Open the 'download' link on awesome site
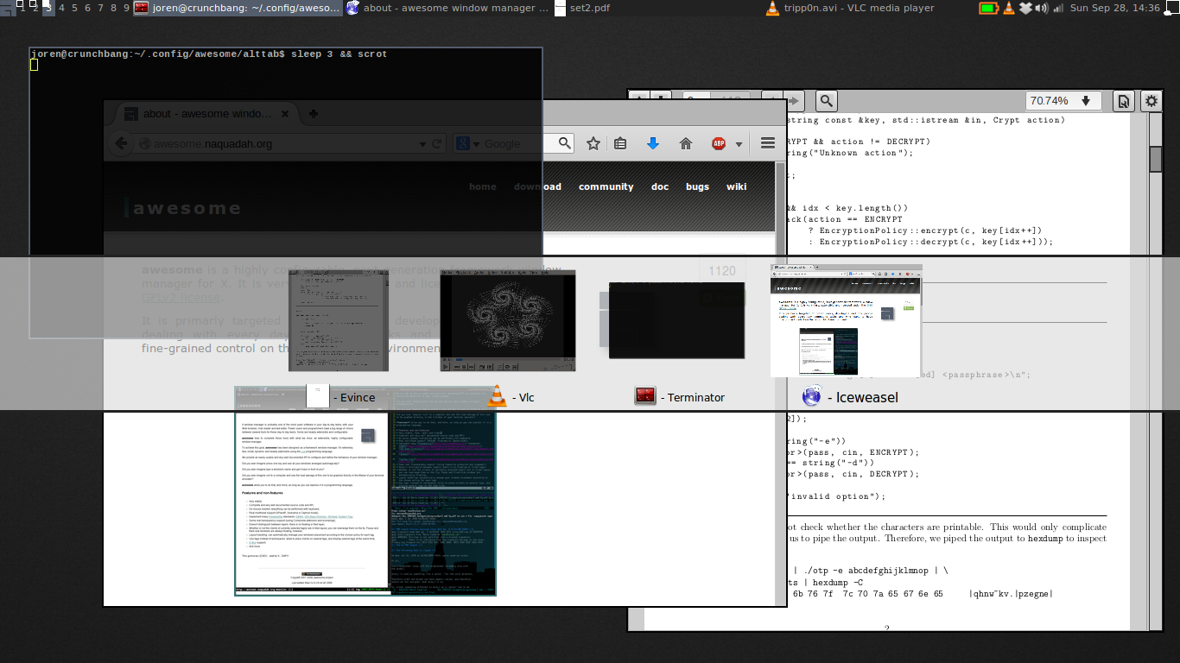The width and height of the screenshot is (1180, 663). (537, 186)
